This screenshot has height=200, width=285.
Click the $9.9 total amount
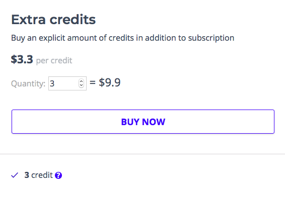pyautogui.click(x=110, y=82)
